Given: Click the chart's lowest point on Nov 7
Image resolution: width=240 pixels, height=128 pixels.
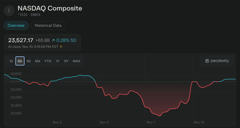Looking at the screenshot, I should point(159,116).
